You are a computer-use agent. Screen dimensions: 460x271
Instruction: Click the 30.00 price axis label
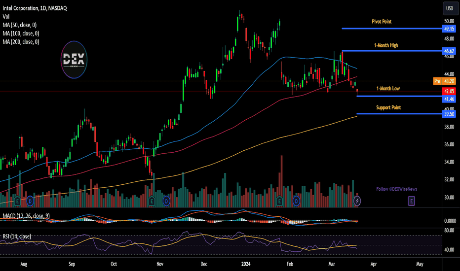coord(449,198)
